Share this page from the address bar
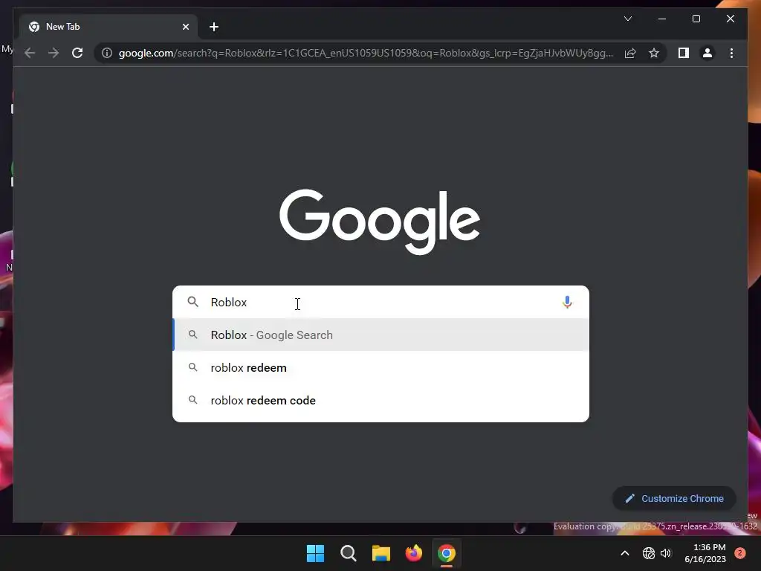The width and height of the screenshot is (761, 571). [630, 53]
